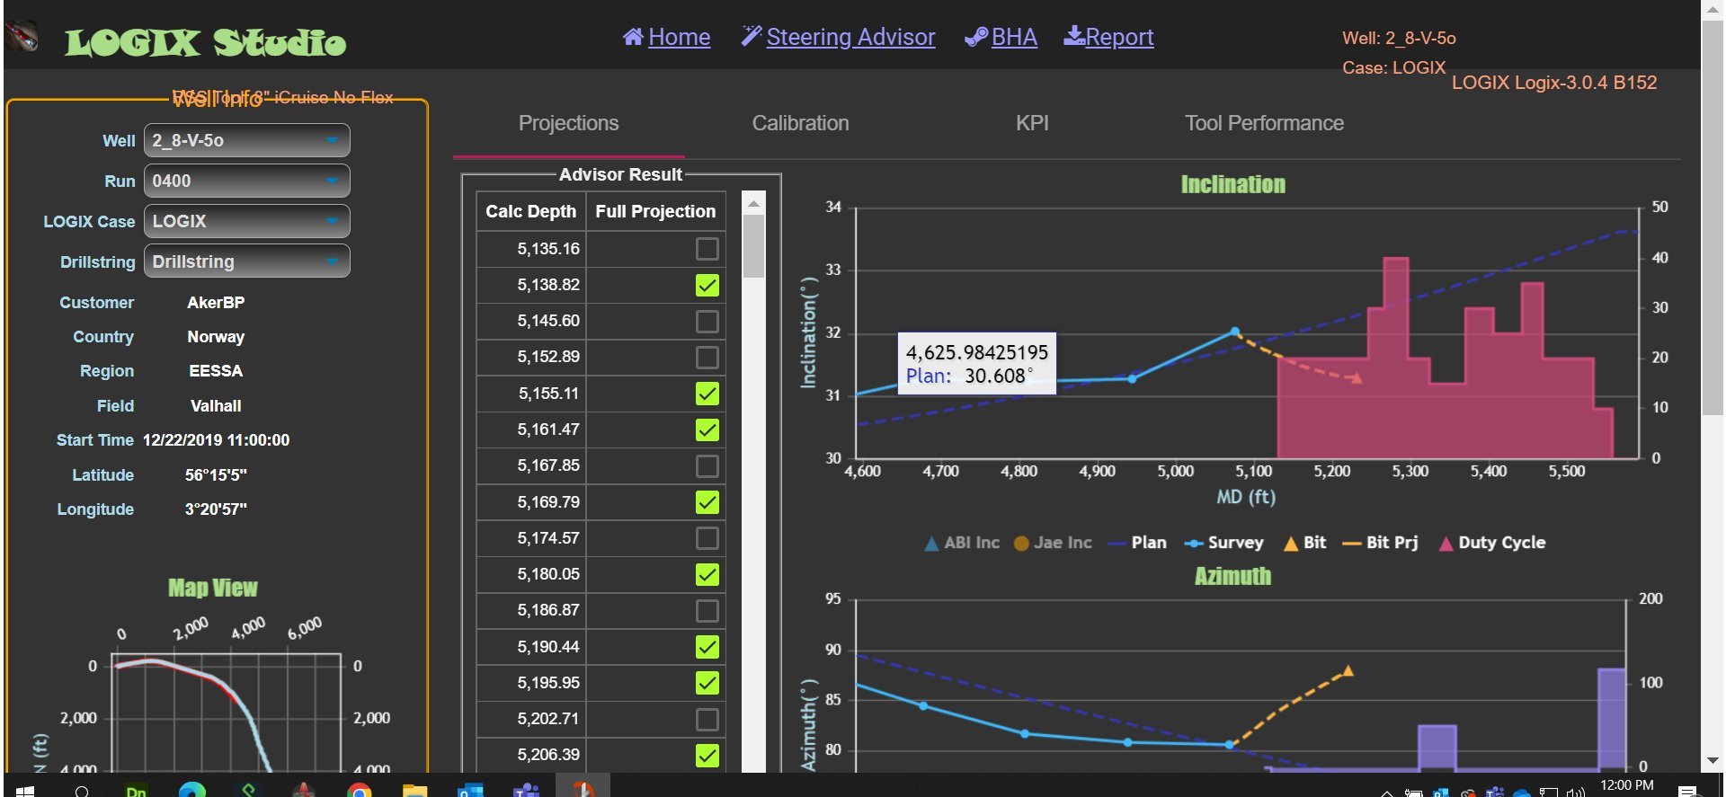Click the Bit Prj triangle marker in the Azimuth chart
The width and height of the screenshot is (1726, 797).
[x=1348, y=670]
